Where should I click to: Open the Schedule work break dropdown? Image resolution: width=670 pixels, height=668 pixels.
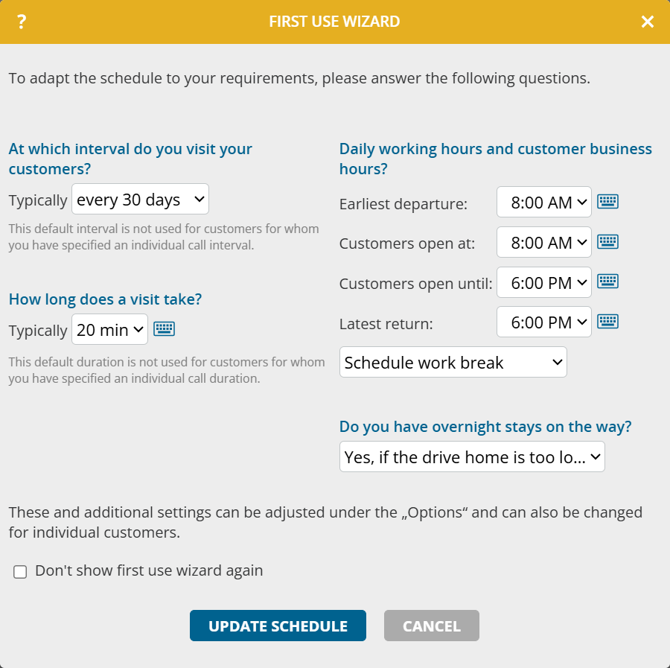pyautogui.click(x=453, y=363)
